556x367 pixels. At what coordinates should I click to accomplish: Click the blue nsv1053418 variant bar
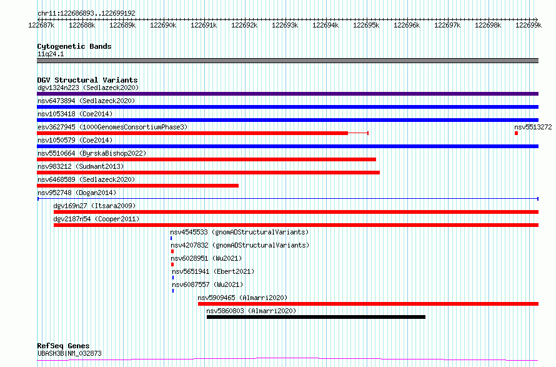pyautogui.click(x=287, y=120)
